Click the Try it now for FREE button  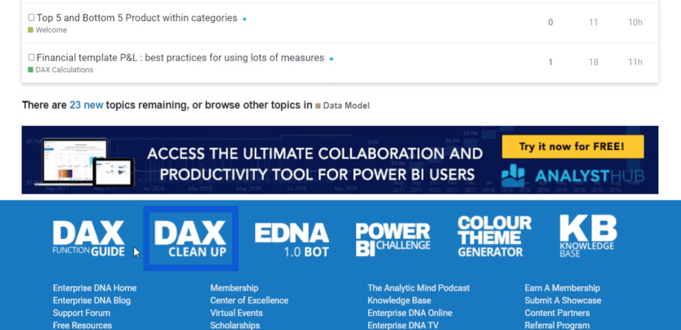click(573, 147)
